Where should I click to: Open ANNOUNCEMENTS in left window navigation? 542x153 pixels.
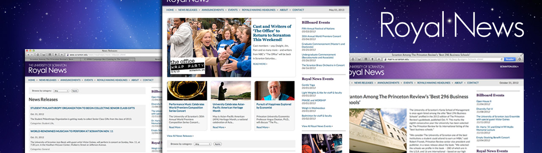pyautogui.click(x=70, y=80)
